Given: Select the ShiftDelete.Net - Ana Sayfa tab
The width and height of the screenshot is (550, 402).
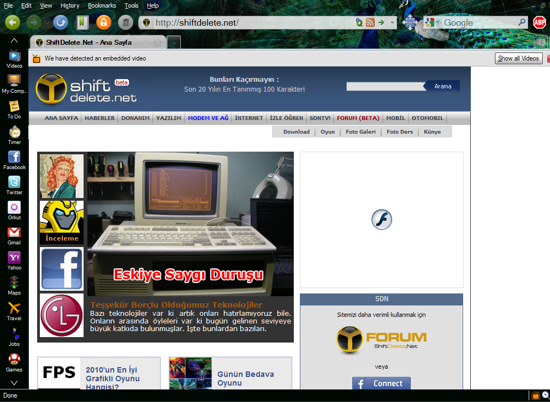Looking at the screenshot, I should pyautogui.click(x=98, y=43).
